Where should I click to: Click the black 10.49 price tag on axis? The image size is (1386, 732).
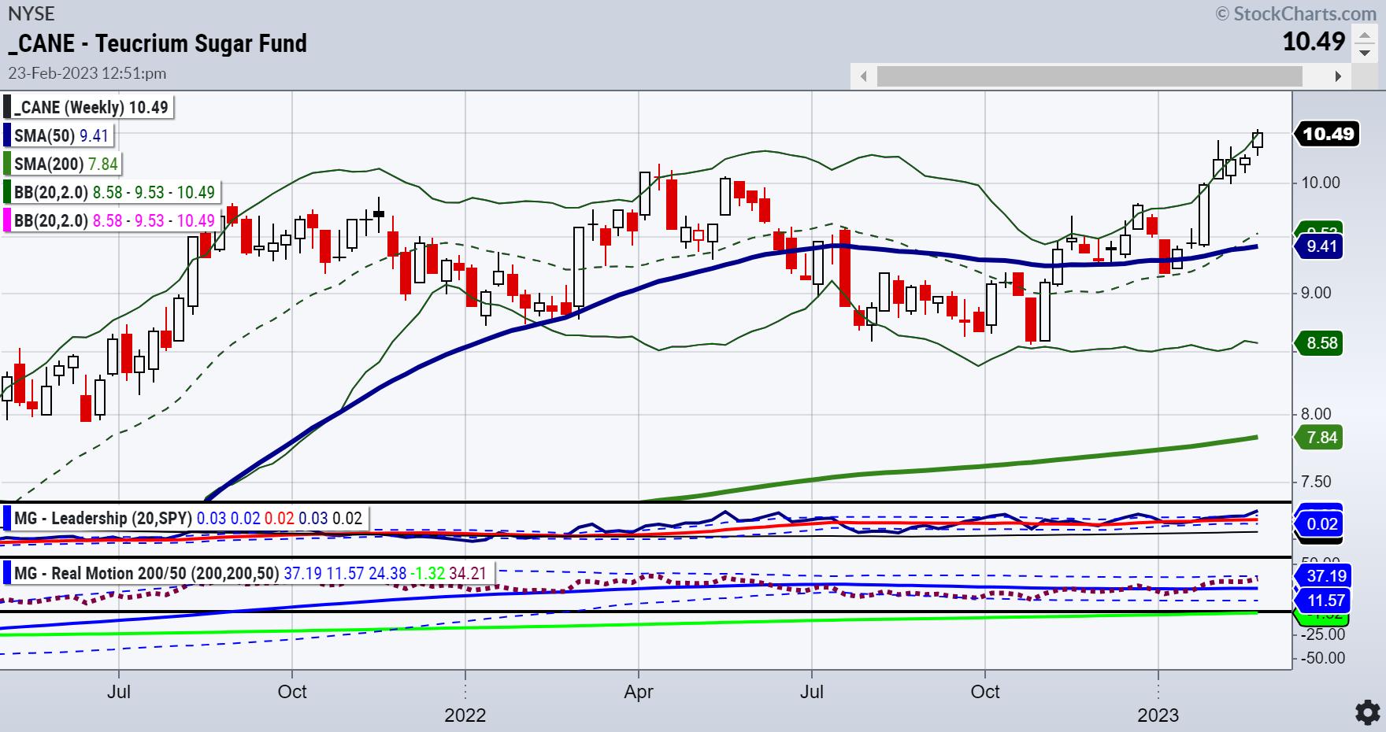1328,134
